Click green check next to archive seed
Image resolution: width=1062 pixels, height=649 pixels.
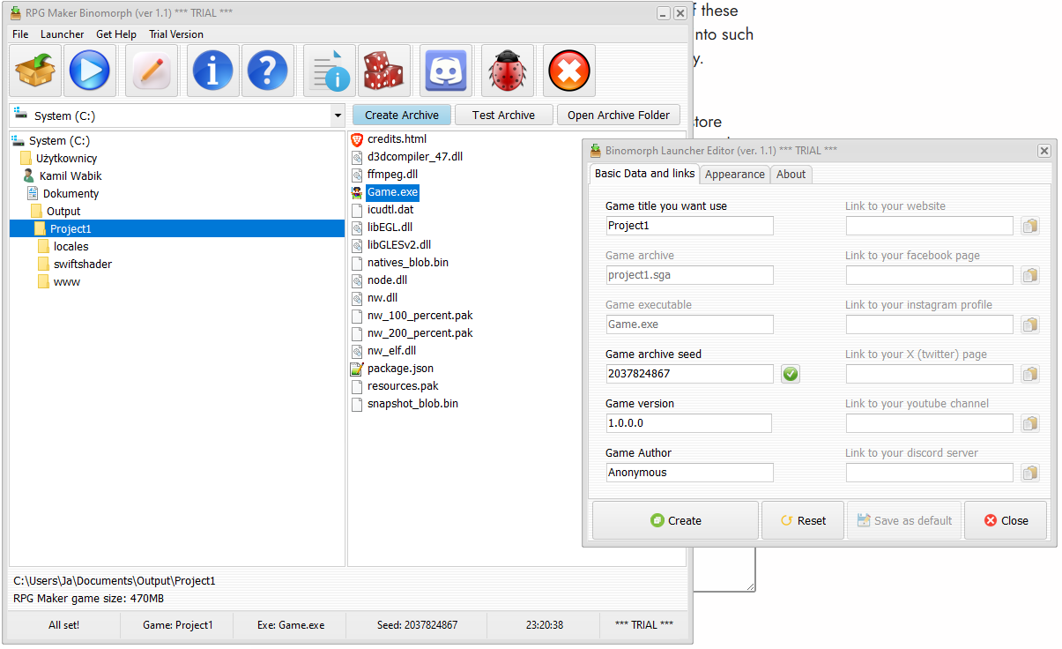click(x=791, y=374)
